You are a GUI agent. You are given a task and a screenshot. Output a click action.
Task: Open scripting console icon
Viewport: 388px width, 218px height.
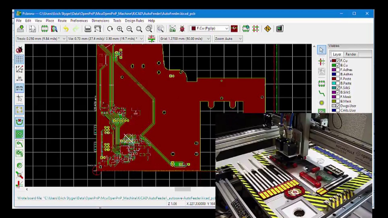click(x=279, y=28)
